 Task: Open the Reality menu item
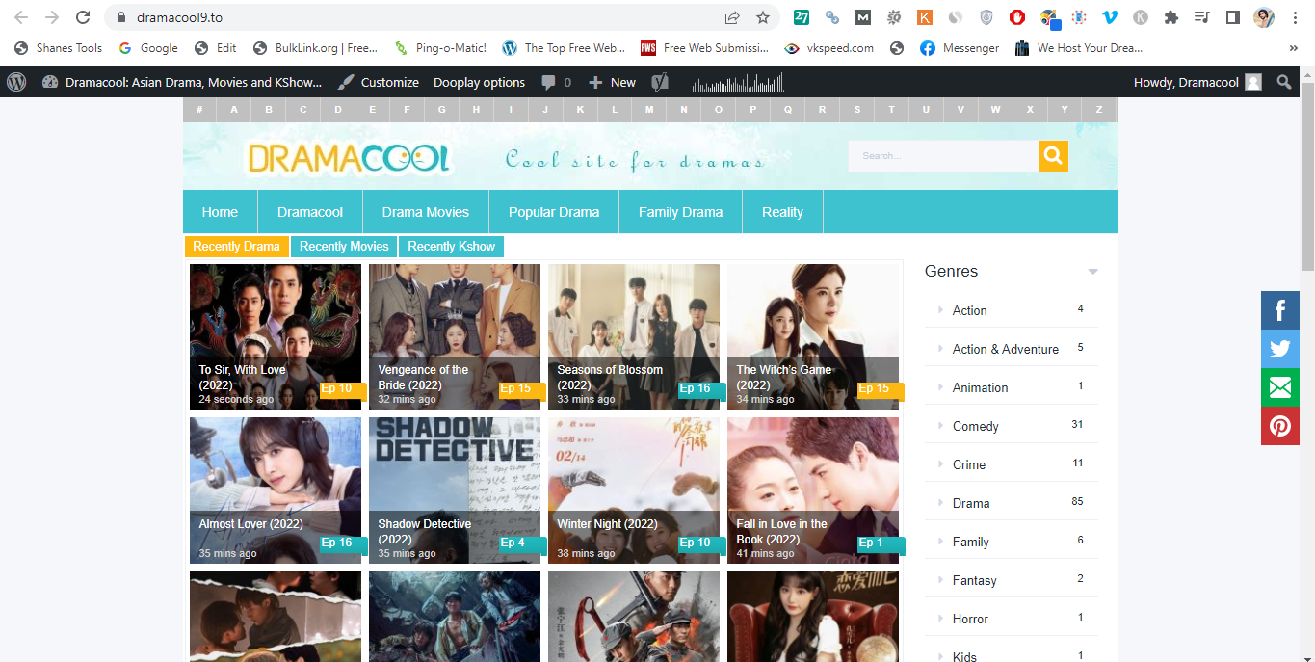782,212
